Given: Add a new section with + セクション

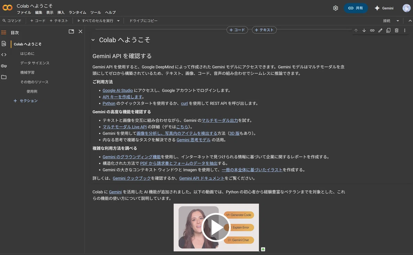Looking at the screenshot, I should click(25, 101).
